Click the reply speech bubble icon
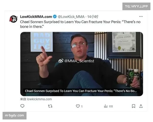 coord(22,106)
